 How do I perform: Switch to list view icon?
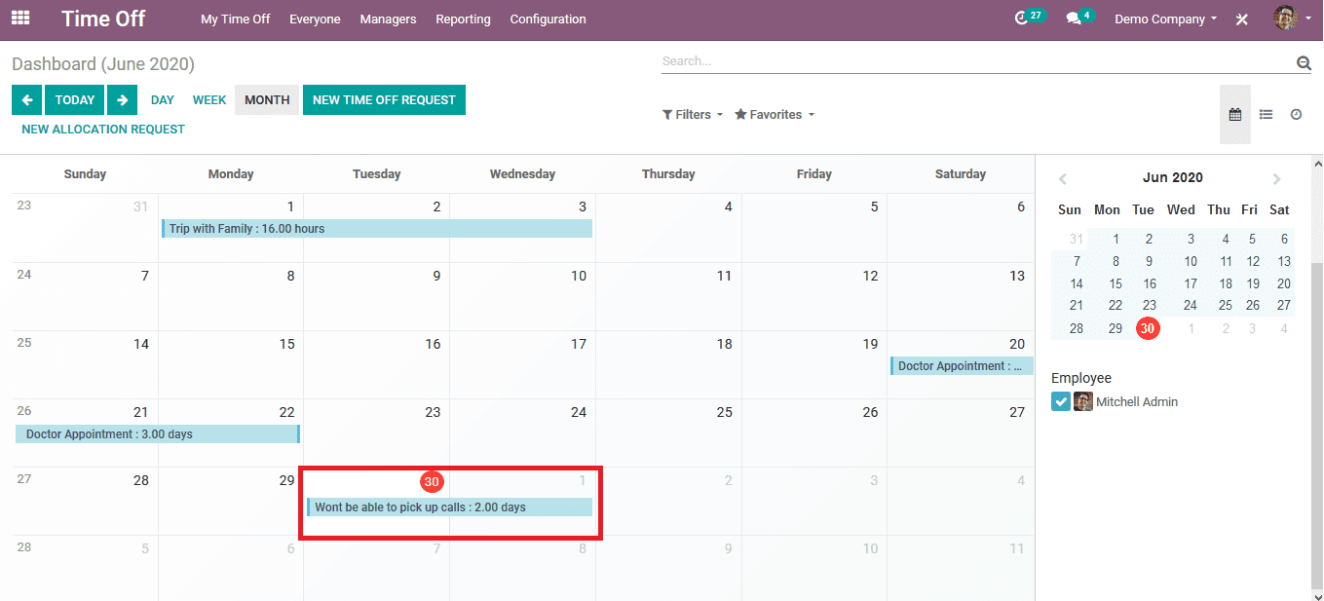tap(1266, 114)
